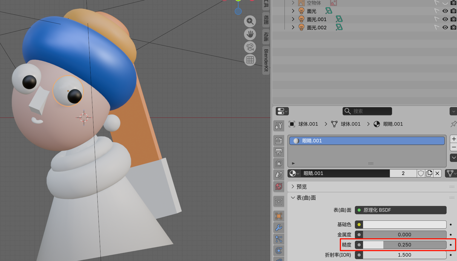Click the 基础色 white color field
Screen dimensions: 457x261
[x=405, y=225]
